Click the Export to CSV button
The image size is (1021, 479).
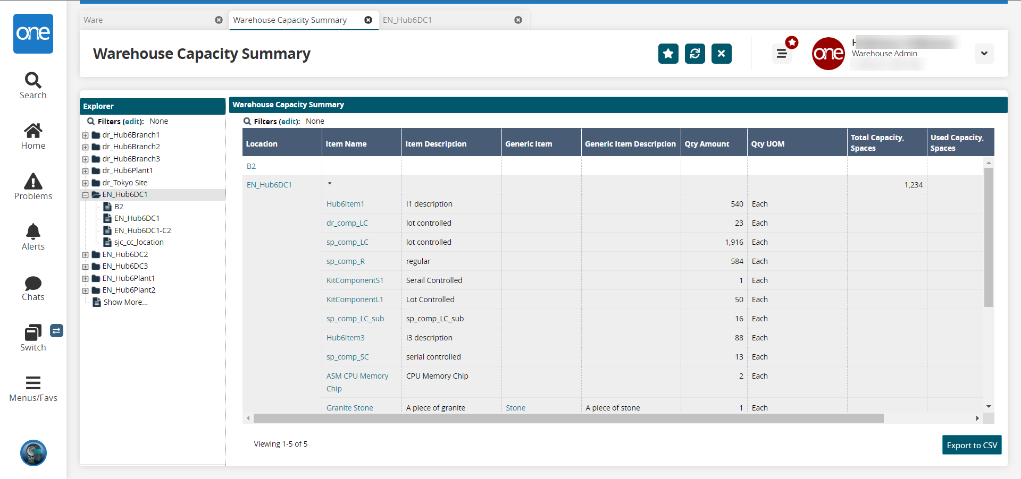pyautogui.click(x=972, y=445)
